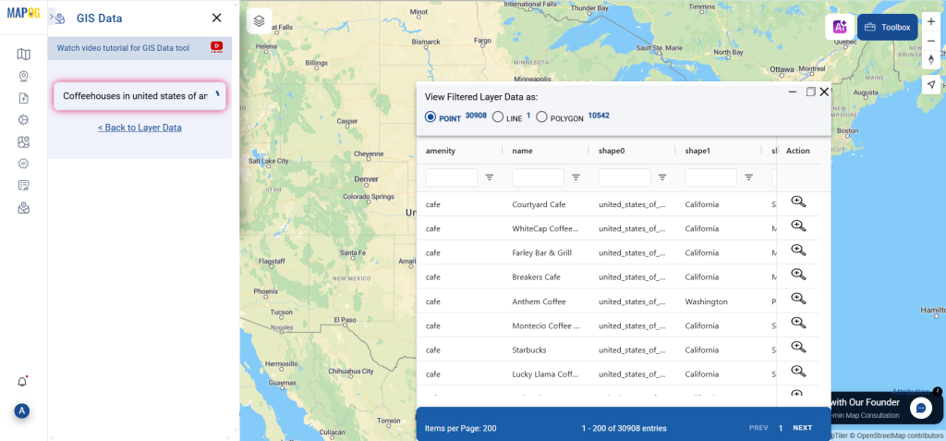The image size is (946, 441).
Task: Click the lower gear icon in sidebar
Action: (x=23, y=163)
